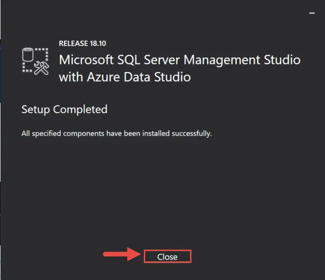The image size is (325, 280).
Task: Click the word Completed in the heading
Action: point(80,109)
